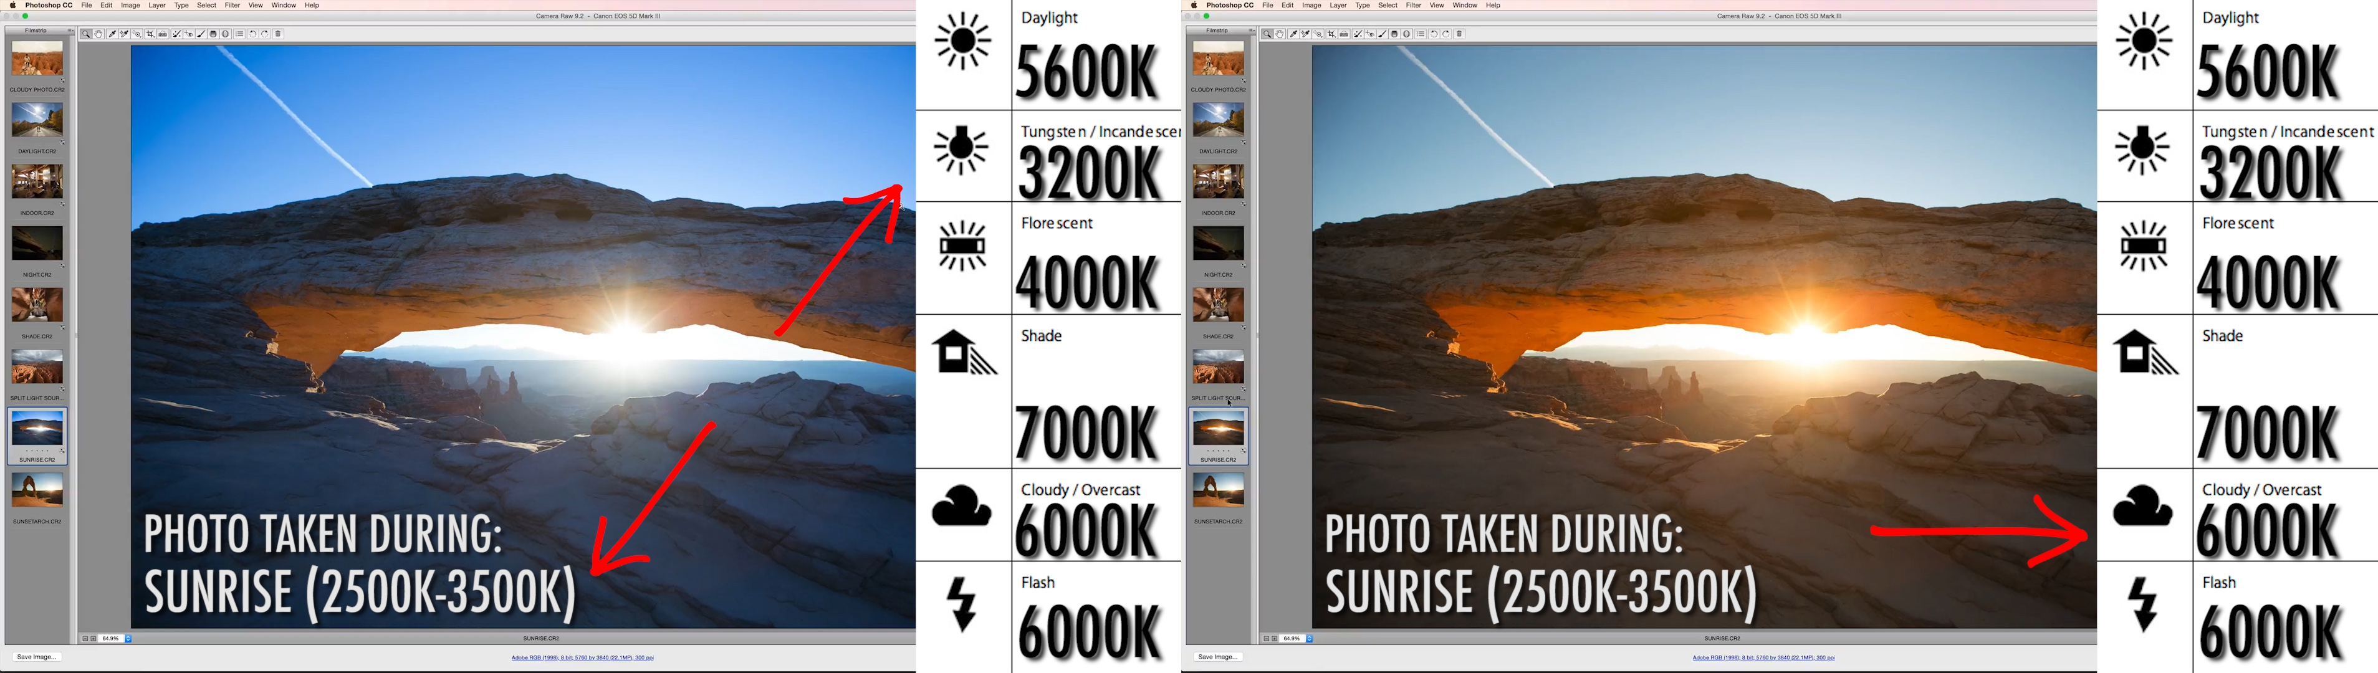Click 64.9% zoom field in left window
Image resolution: width=2378 pixels, height=673 pixels.
(x=111, y=638)
